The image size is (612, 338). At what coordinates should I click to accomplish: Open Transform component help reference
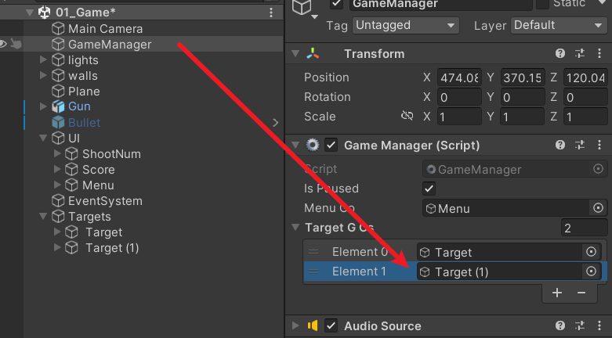click(x=560, y=54)
